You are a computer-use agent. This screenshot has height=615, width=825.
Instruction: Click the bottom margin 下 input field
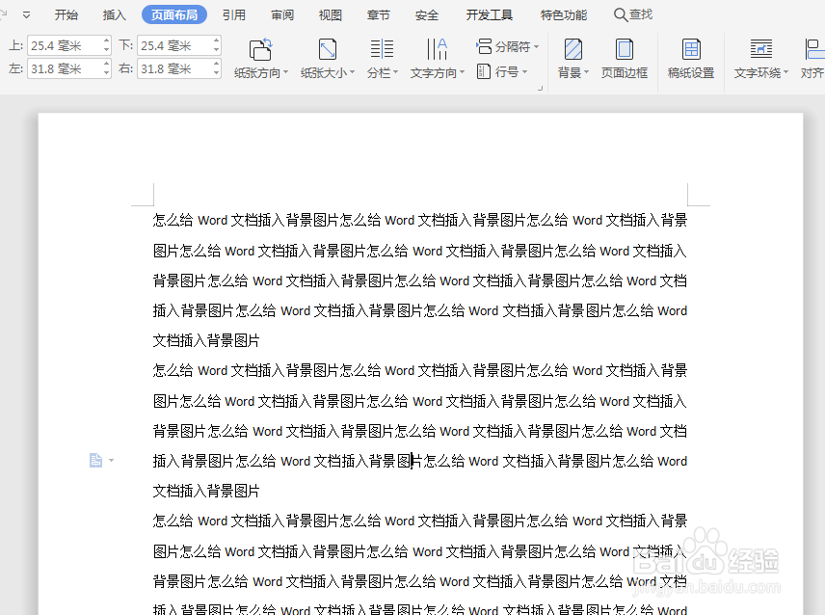[174, 45]
